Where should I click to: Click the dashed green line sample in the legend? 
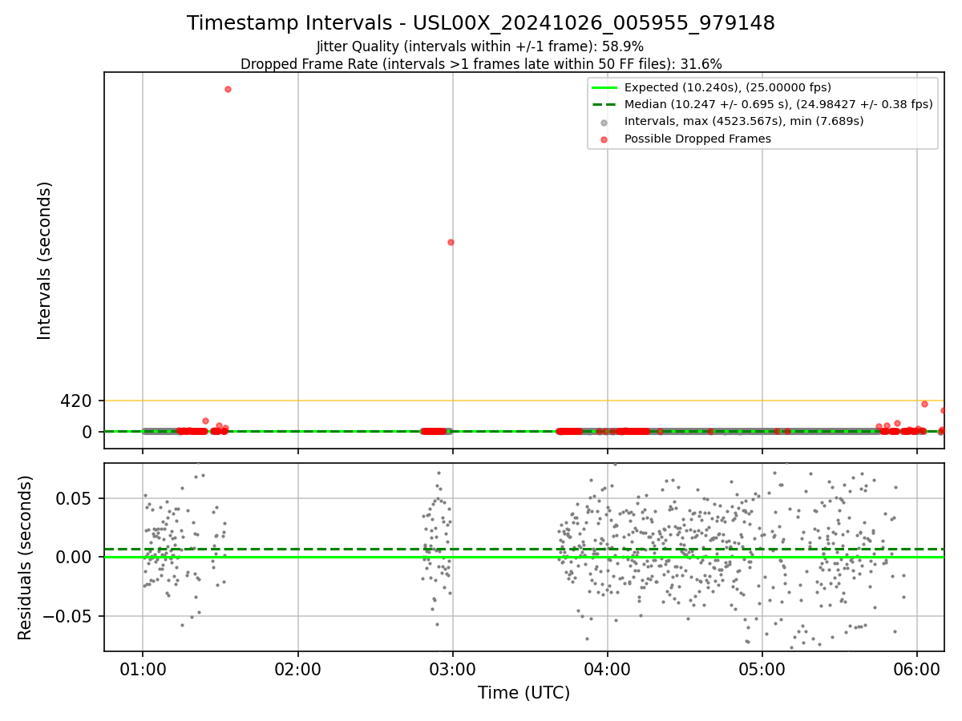tap(604, 104)
